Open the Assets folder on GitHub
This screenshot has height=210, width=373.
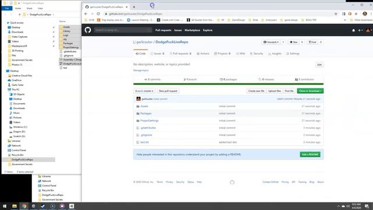coord(144,106)
